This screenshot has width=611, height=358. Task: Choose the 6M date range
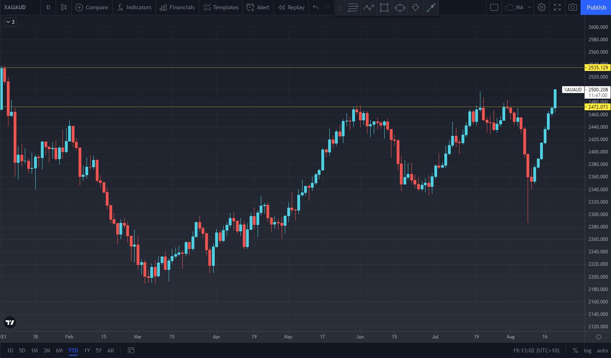pyautogui.click(x=59, y=350)
